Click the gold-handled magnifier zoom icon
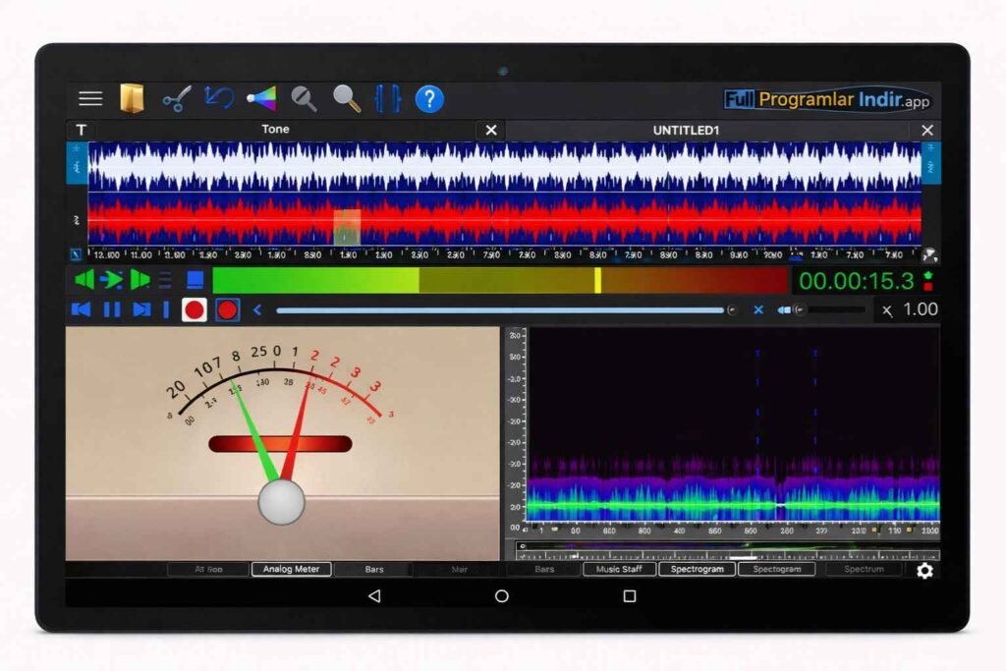Screen dimensions: 1006x671 tap(346, 98)
